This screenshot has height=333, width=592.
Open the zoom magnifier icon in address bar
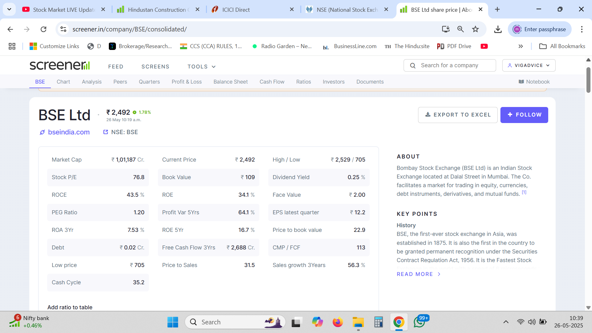460,29
